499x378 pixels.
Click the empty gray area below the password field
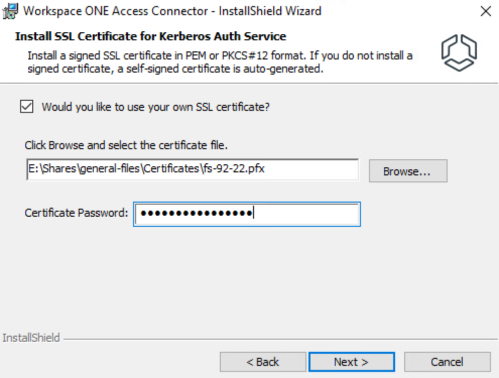(x=247, y=277)
